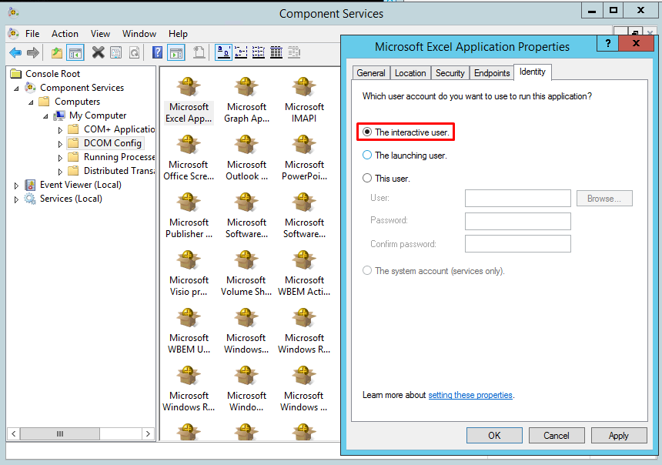Go up one level with folder-arrow icon
662x465 pixels.
(x=57, y=53)
